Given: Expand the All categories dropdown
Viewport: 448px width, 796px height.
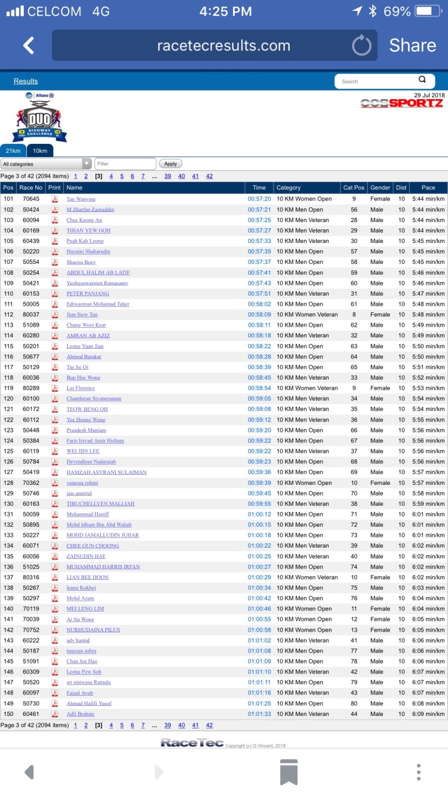Looking at the screenshot, I should pos(46,164).
